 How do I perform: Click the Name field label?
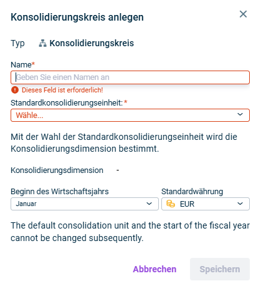click(x=22, y=65)
